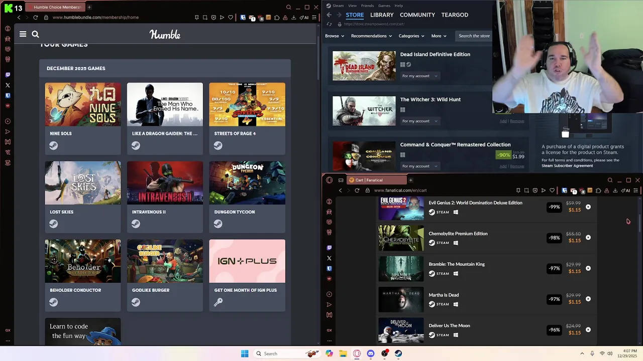Go back in Steam client navigation
643x361 pixels.
[x=329, y=15]
